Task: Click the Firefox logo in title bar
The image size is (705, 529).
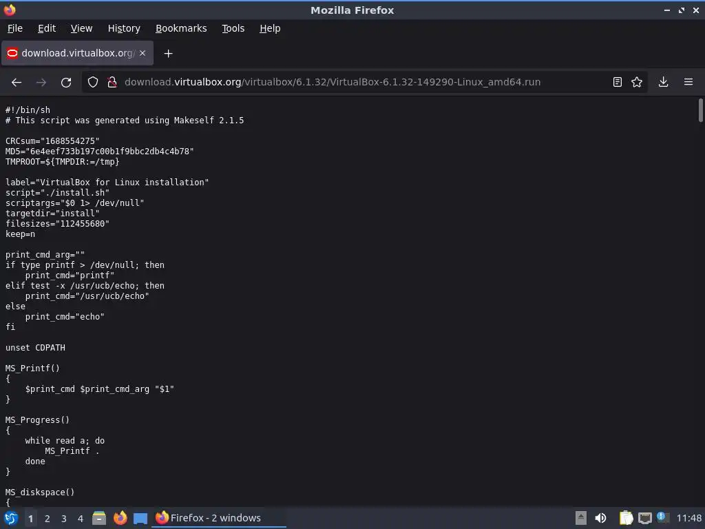Action: tap(10, 10)
